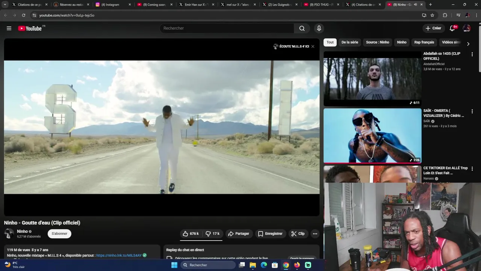The width and height of the screenshot is (481, 271).
Task: Go back in browser history
Action: tap(5, 15)
